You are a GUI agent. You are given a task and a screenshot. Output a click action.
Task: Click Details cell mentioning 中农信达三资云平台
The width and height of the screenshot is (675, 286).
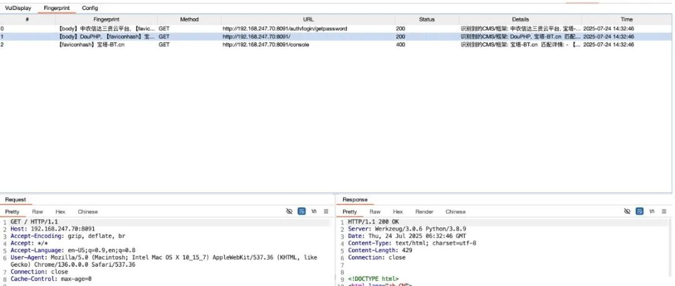coord(521,28)
